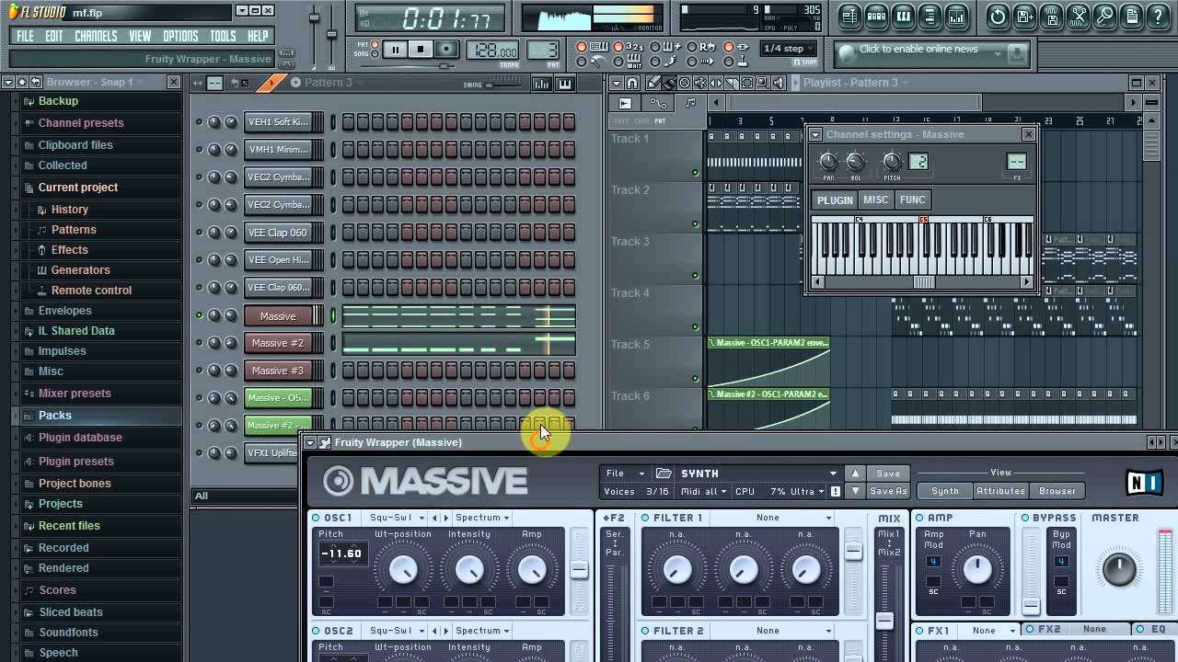
Task: Open the project info document icon
Action: point(1131,17)
